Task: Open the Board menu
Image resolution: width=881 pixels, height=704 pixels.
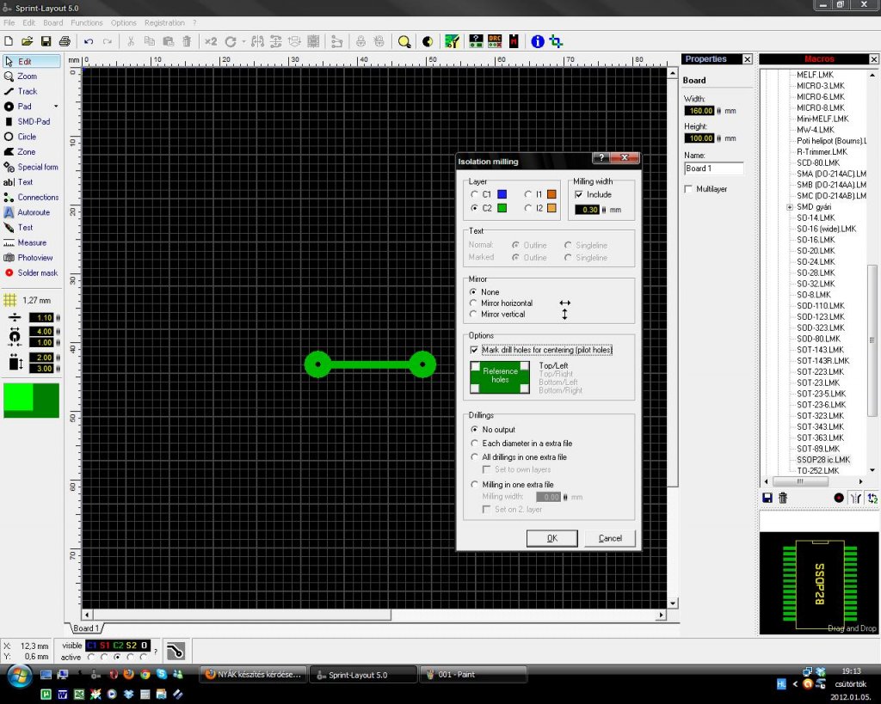Action: pos(52,22)
